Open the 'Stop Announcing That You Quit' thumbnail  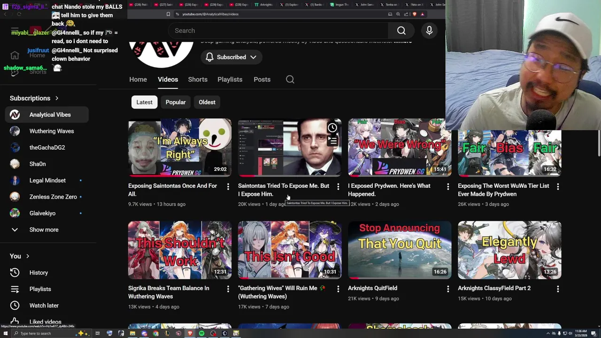pos(400,250)
